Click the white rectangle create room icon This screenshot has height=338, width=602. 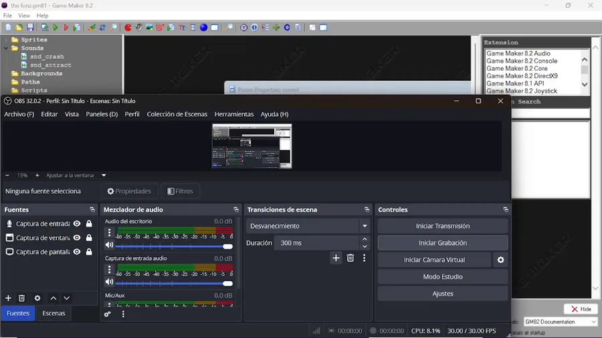point(215,27)
